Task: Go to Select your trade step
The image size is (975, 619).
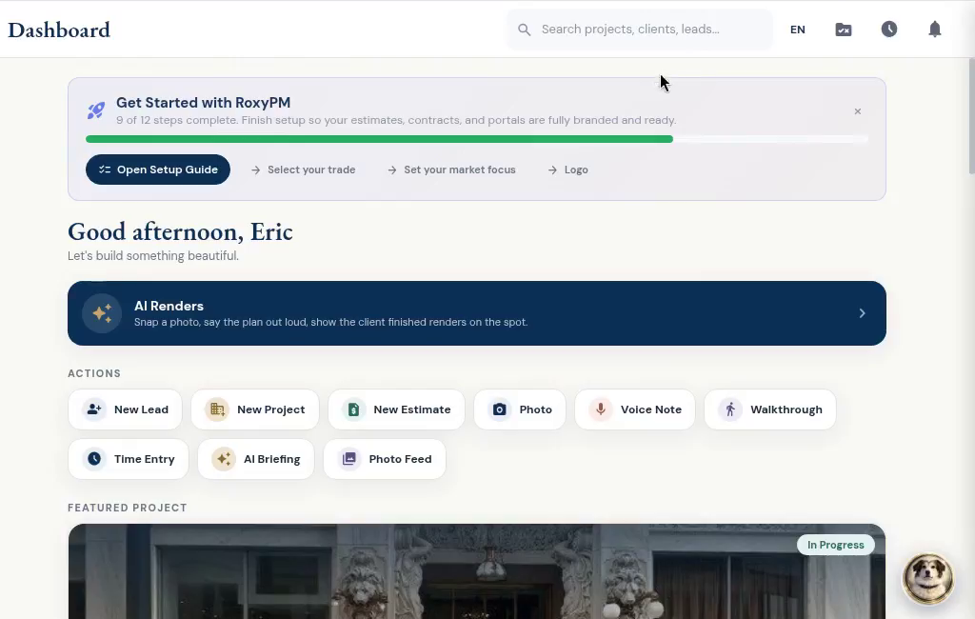Action: [x=304, y=170]
